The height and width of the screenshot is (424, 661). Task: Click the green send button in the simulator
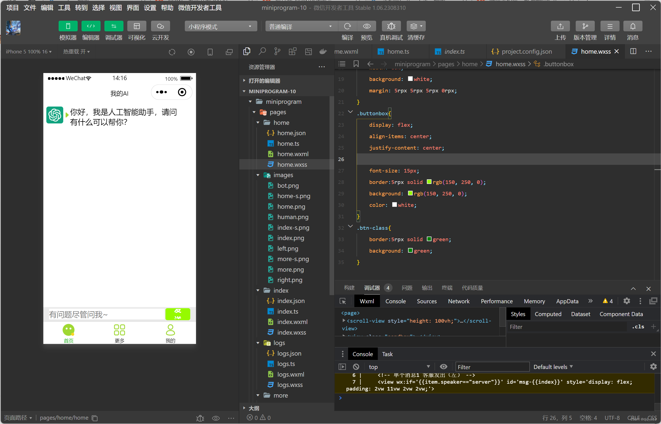178,314
